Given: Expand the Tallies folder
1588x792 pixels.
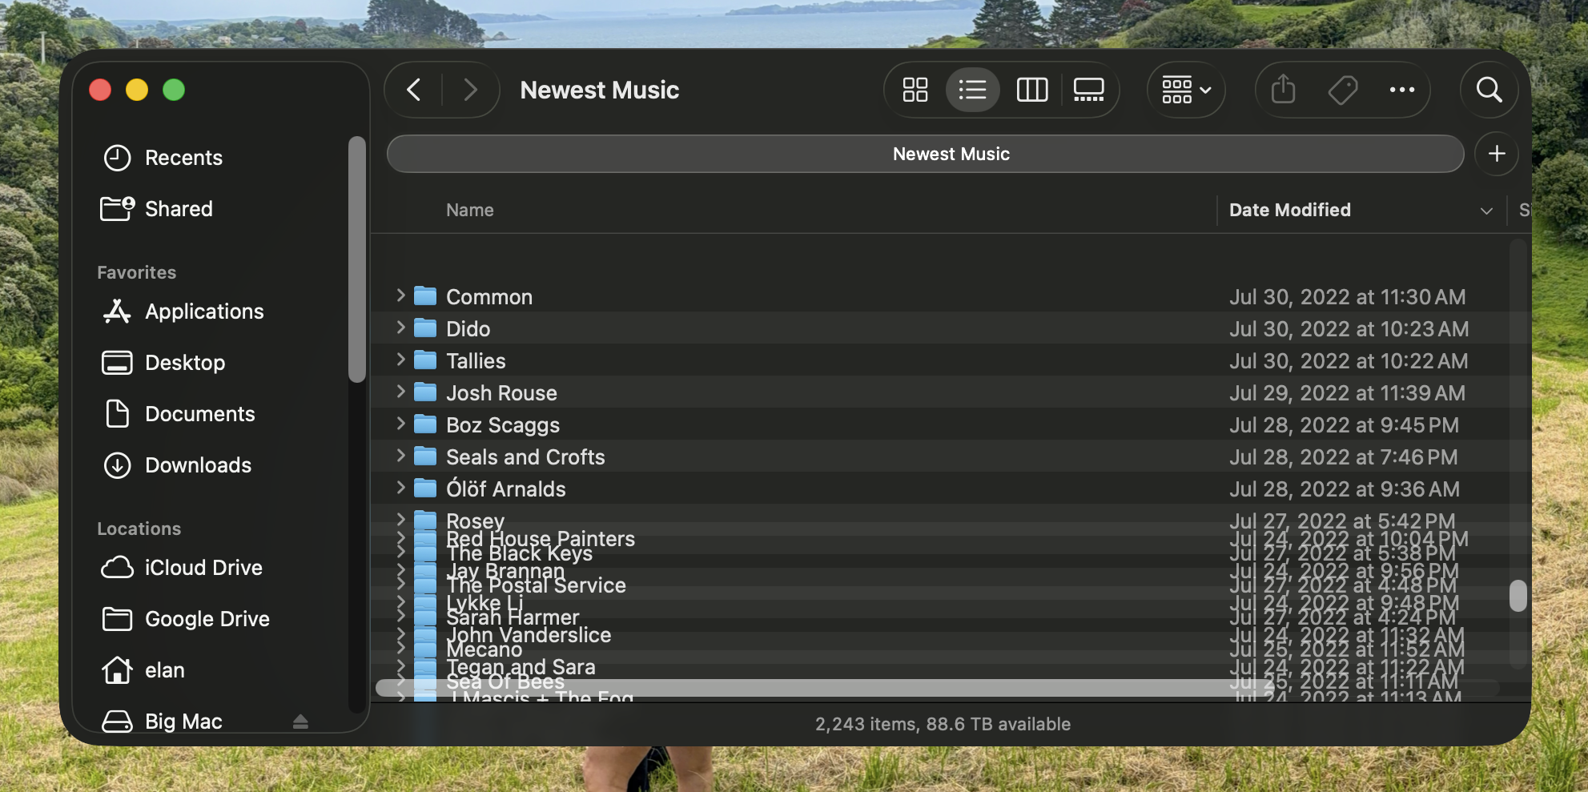Looking at the screenshot, I should (x=400, y=360).
